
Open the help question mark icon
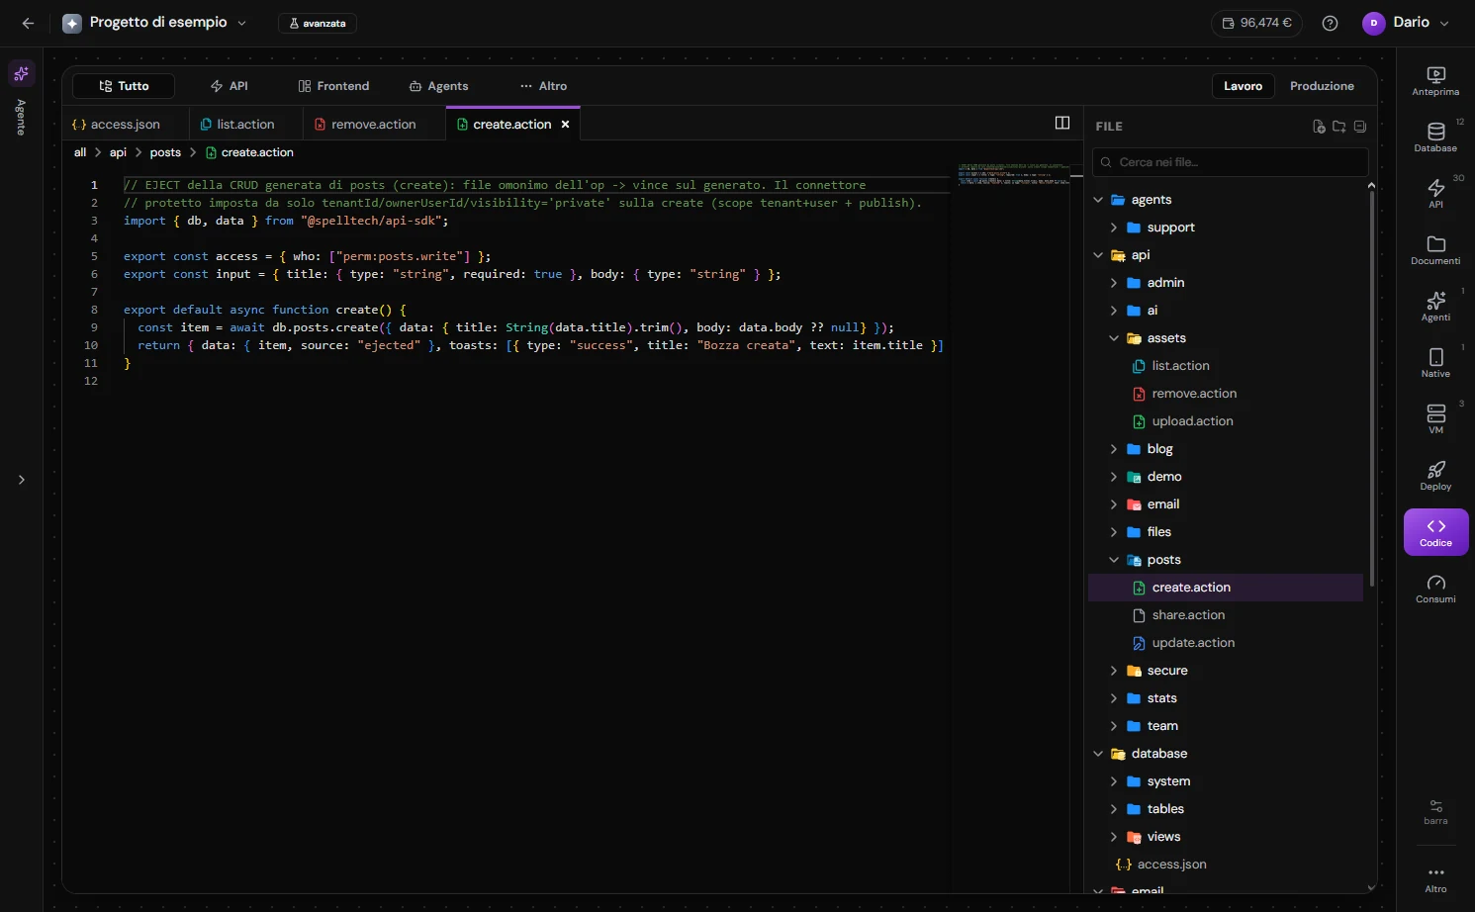1330,23
